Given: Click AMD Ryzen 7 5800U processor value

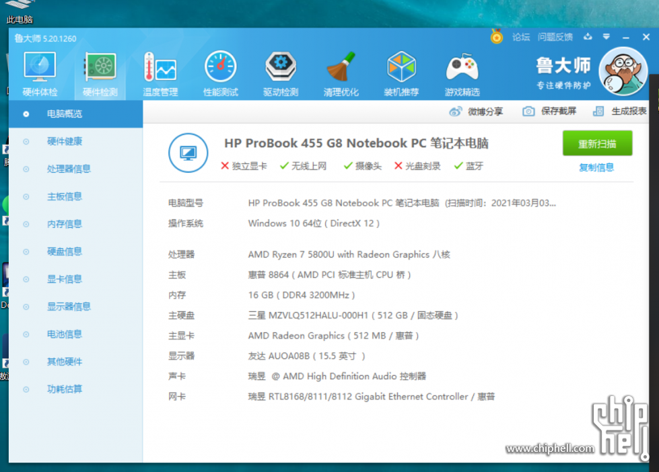Looking at the screenshot, I should [349, 254].
